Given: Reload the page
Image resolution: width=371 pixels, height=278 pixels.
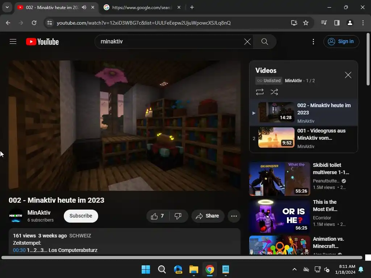Looking at the screenshot, I should 34,23.
